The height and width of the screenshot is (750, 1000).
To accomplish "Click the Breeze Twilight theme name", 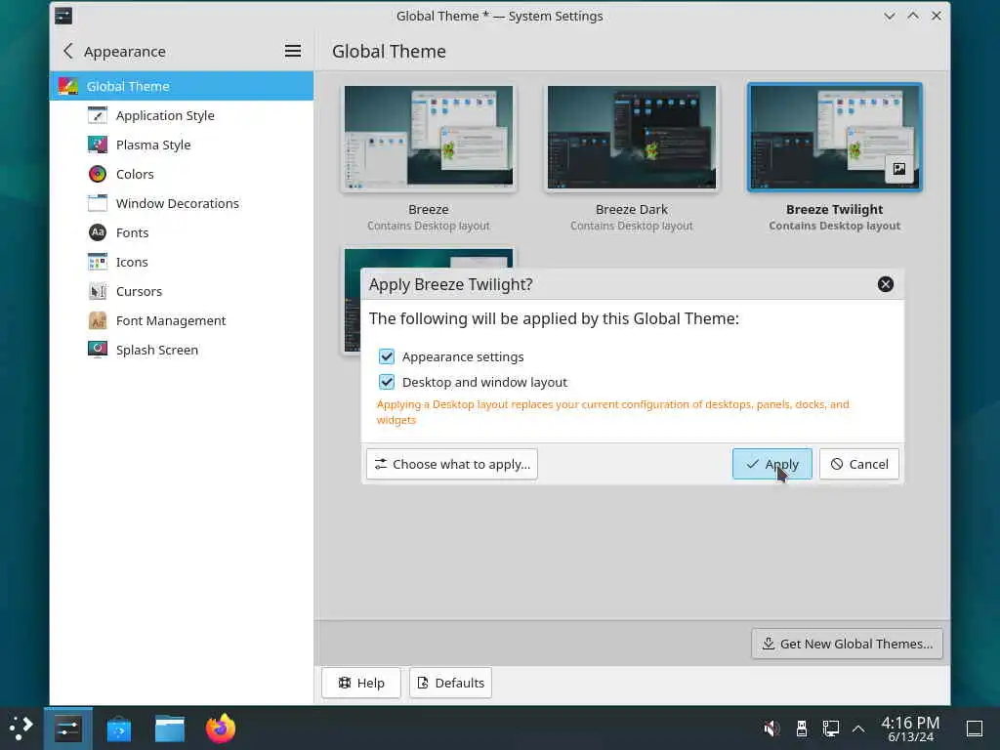I will [834, 209].
